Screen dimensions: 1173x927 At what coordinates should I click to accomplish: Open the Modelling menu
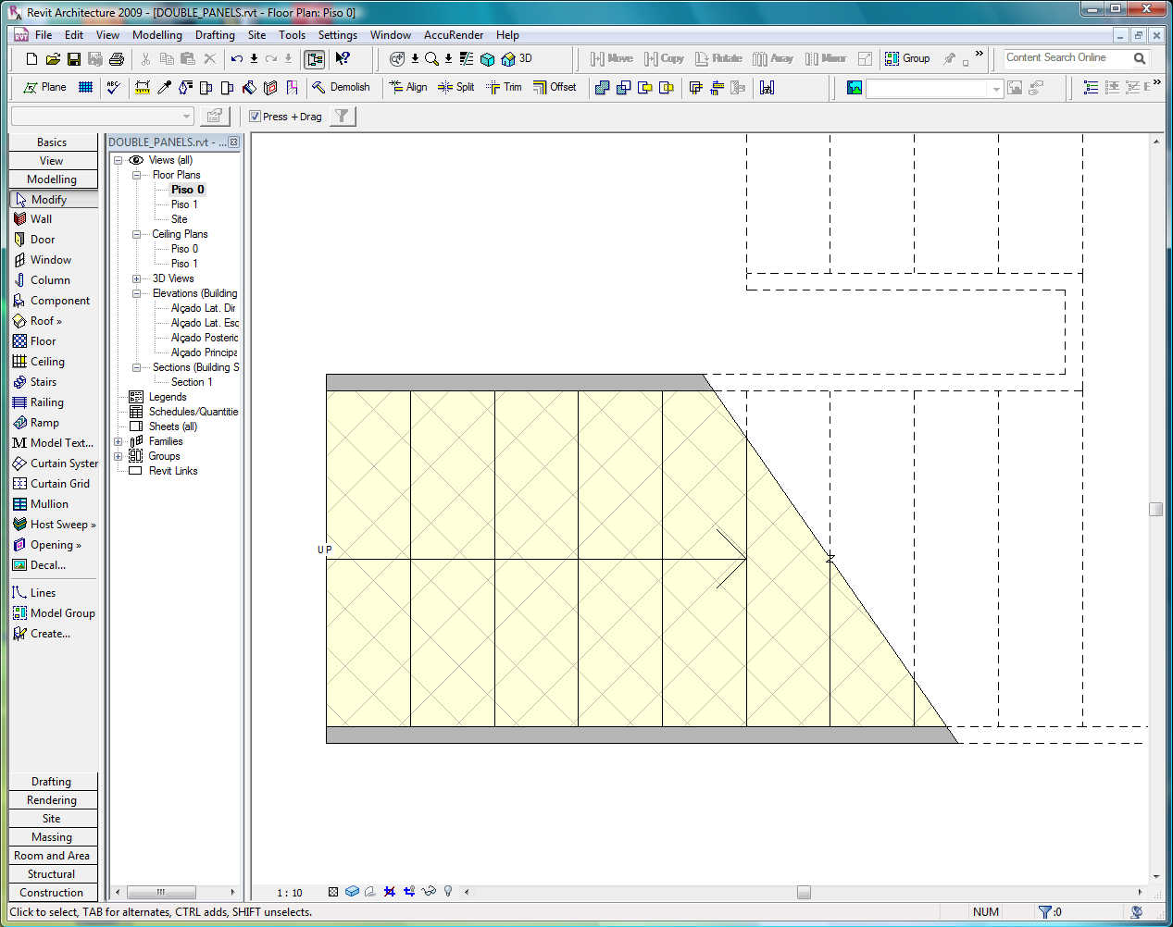pyautogui.click(x=156, y=35)
